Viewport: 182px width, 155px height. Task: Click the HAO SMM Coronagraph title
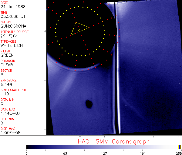[x=113, y=141]
